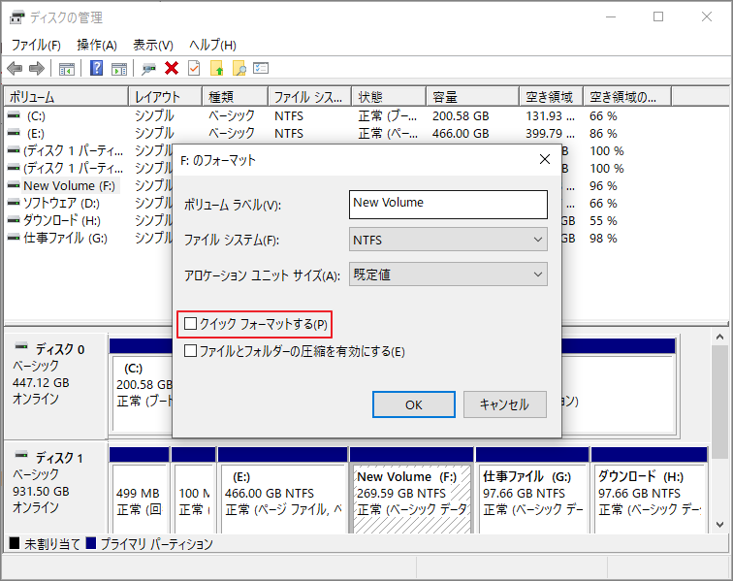
Task: Click the ボリューム ラベル text field
Action: 448,204
